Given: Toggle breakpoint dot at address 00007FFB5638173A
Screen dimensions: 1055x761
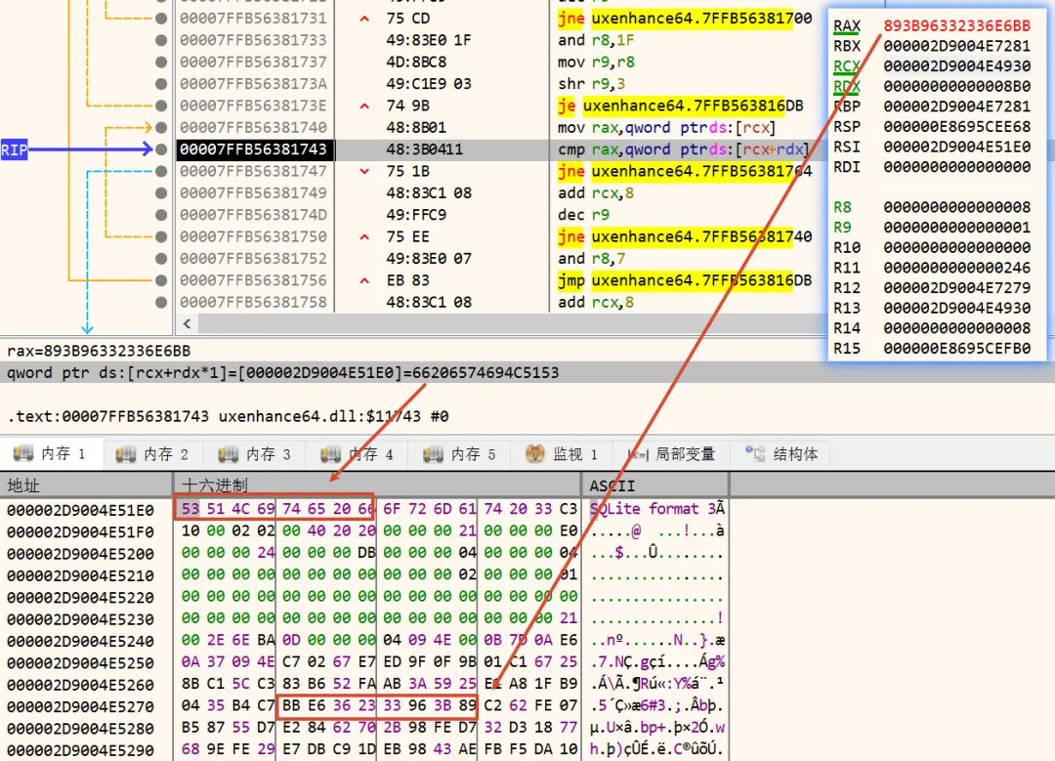Looking at the screenshot, I should click(161, 84).
